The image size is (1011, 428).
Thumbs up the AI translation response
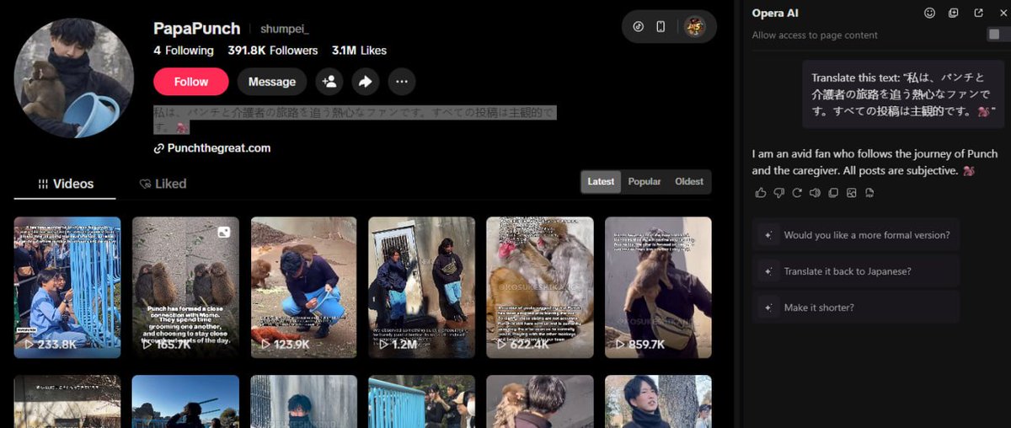[761, 193]
